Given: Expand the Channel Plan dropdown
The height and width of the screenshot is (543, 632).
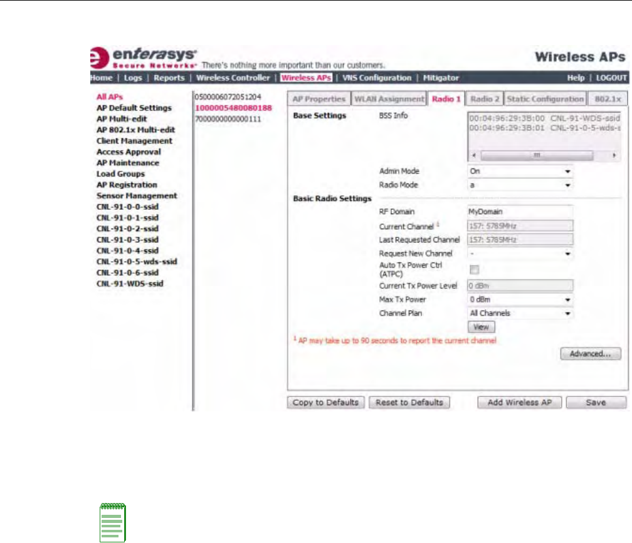Looking at the screenshot, I should click(520, 313).
